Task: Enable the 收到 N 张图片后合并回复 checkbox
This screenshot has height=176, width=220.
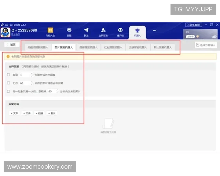Action: pyautogui.click(x=8, y=75)
